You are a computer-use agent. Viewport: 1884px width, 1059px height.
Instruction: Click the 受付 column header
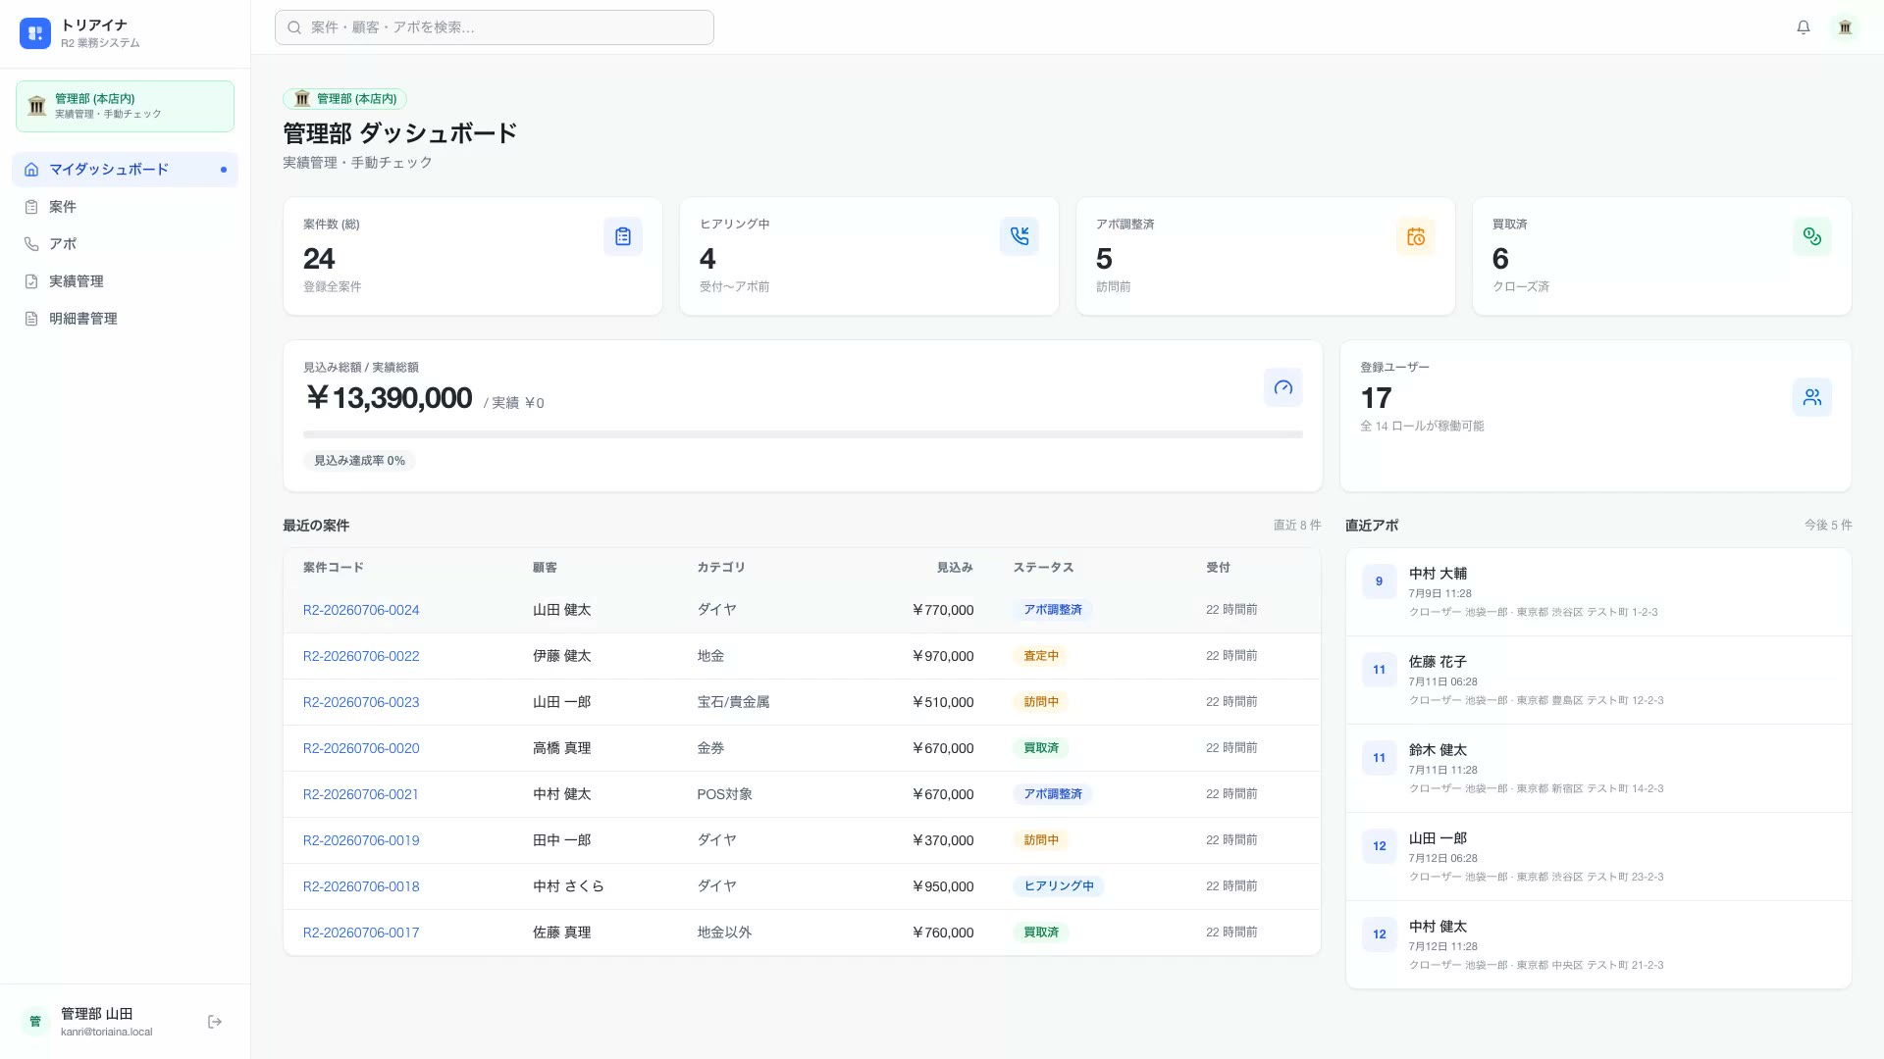tap(1218, 568)
